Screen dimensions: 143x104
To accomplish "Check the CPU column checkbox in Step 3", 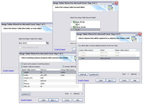I will [x=23, y=81].
